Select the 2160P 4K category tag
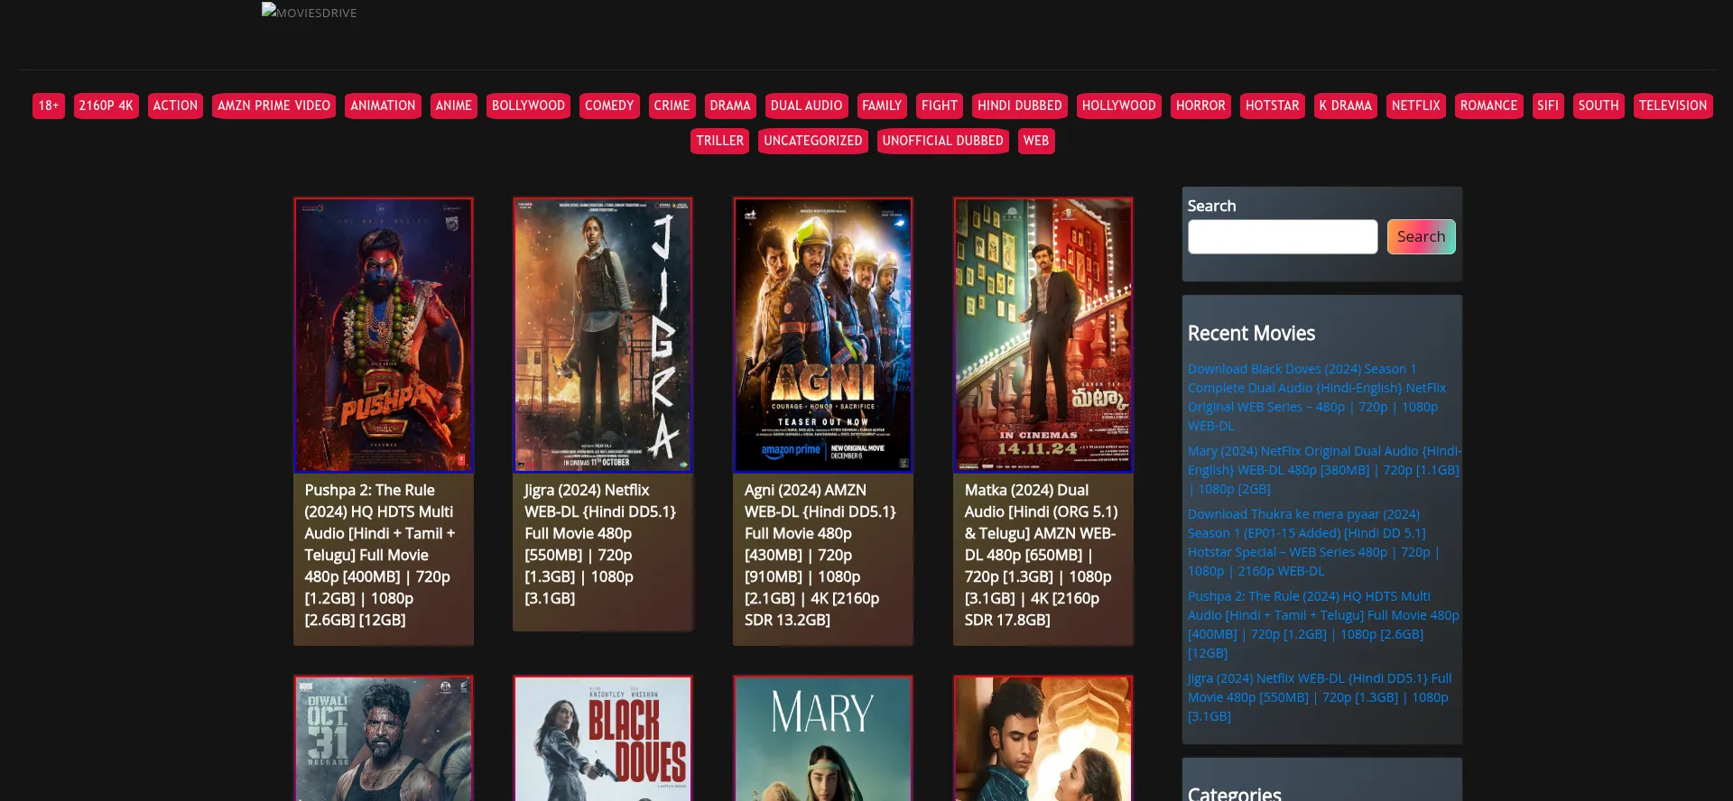Viewport: 1733px width, 801px height. click(x=107, y=106)
